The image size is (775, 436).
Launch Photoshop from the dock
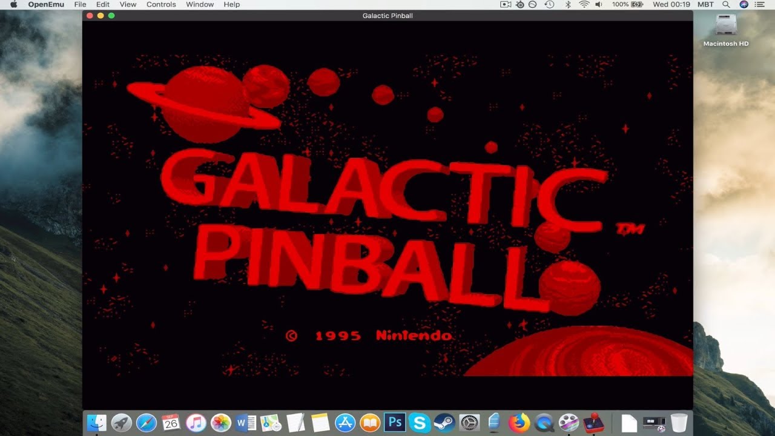[x=395, y=423]
